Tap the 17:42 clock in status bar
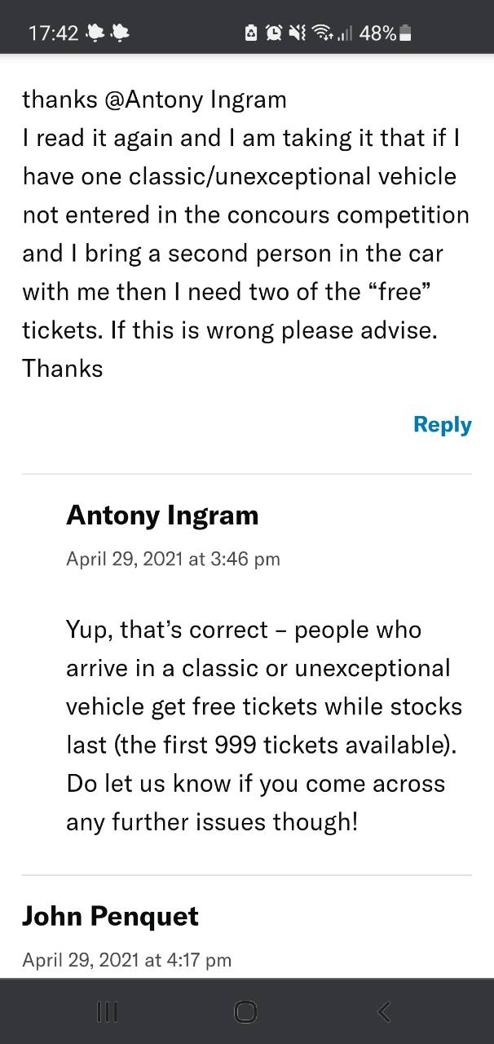494x1044 pixels. coord(53,33)
